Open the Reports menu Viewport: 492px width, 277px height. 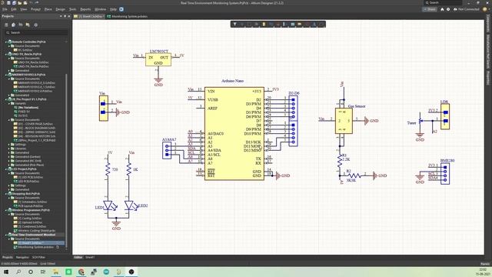pyautogui.click(x=85, y=9)
